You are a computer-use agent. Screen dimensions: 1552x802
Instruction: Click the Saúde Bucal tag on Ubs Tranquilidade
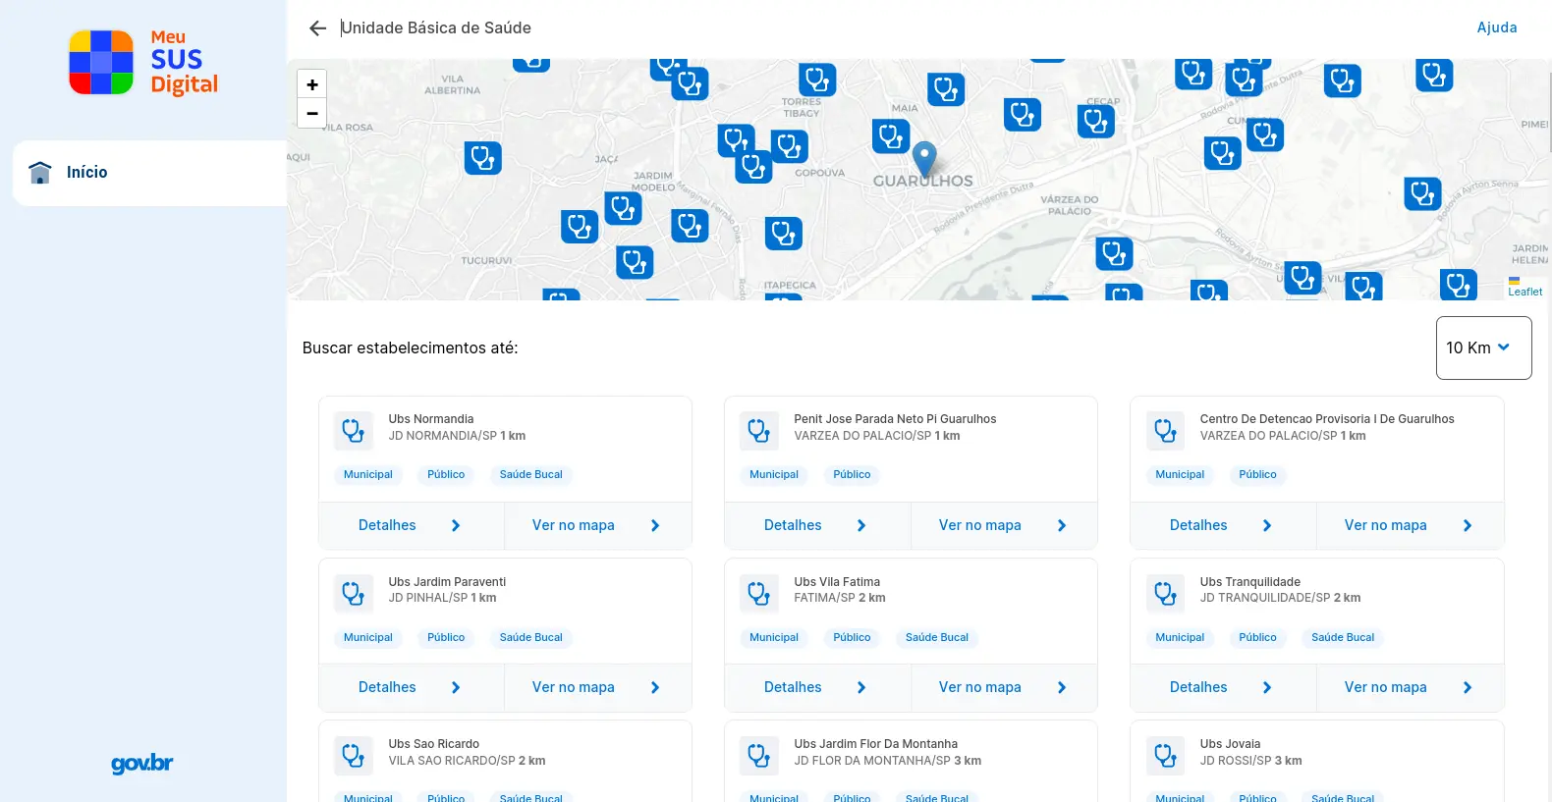tap(1342, 637)
